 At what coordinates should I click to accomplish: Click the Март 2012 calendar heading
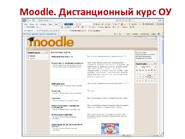click(146, 67)
